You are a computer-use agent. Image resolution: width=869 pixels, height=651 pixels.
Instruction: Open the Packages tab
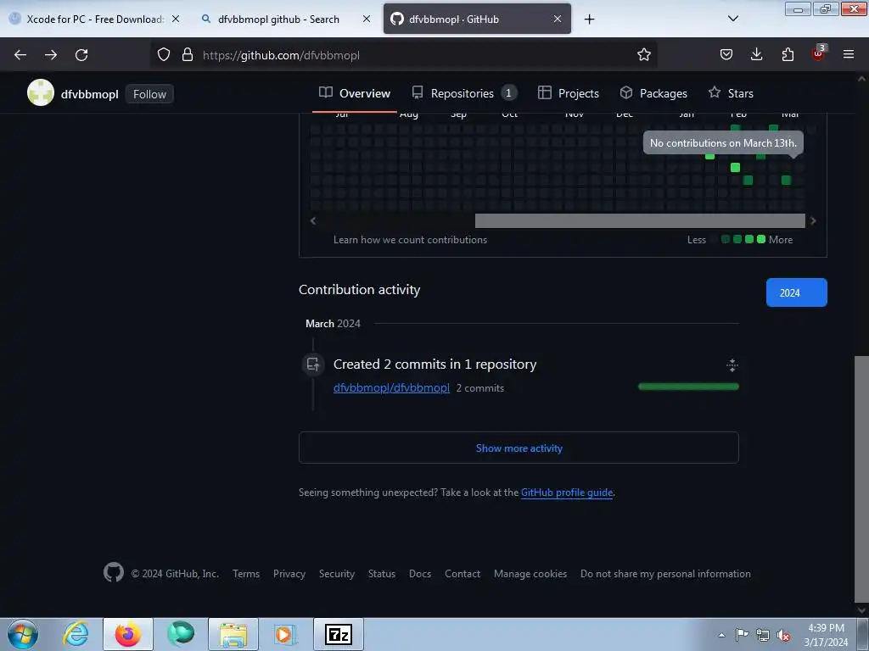(x=654, y=93)
